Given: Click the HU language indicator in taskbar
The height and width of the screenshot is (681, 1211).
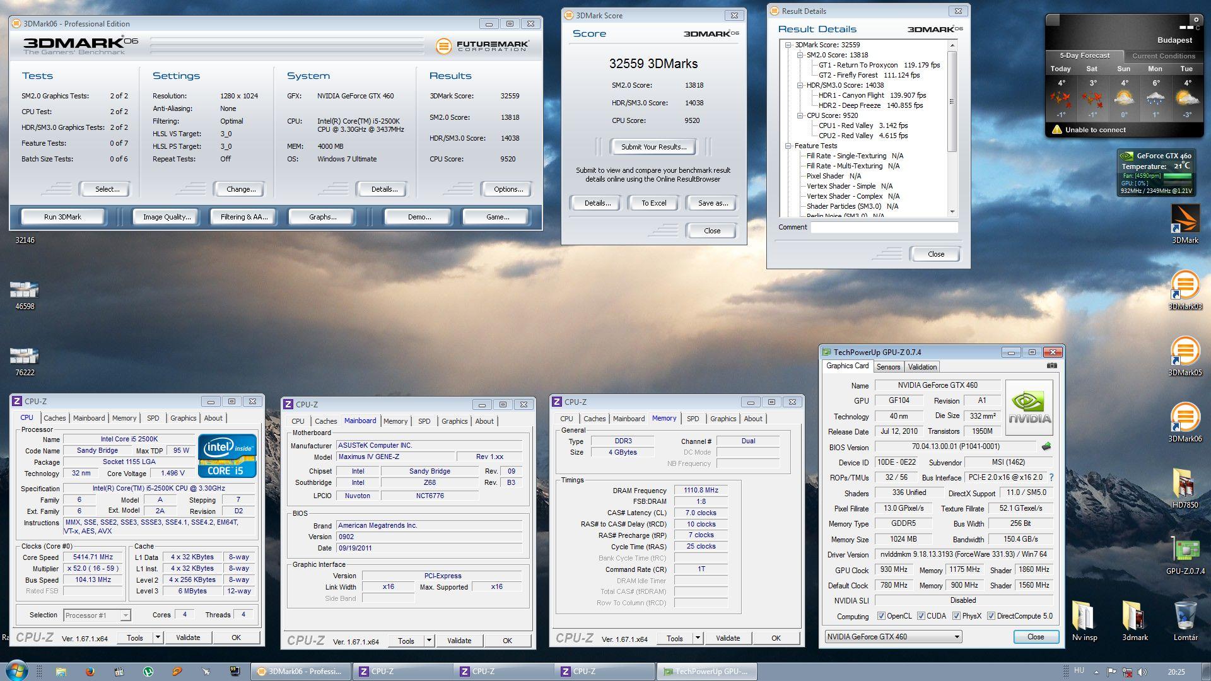Looking at the screenshot, I should (x=1079, y=671).
